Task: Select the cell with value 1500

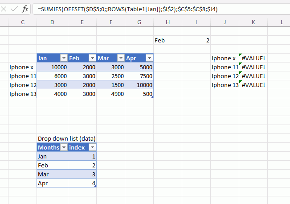Action: pyautogui.click(x=110, y=85)
